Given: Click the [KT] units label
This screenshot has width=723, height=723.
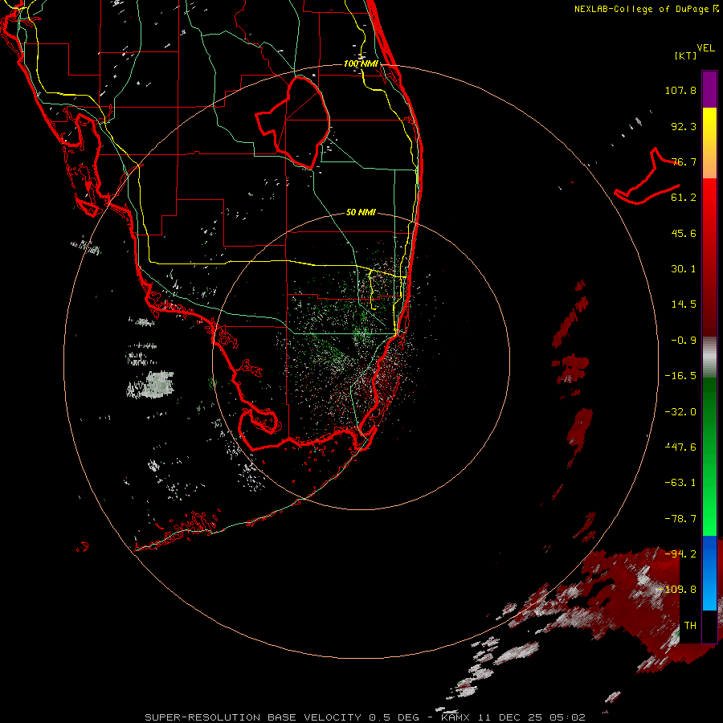Looking at the screenshot, I should [x=686, y=55].
